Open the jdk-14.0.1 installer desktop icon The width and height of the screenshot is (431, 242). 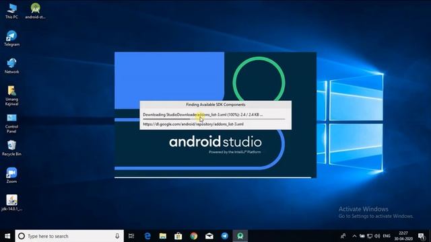(x=11, y=203)
